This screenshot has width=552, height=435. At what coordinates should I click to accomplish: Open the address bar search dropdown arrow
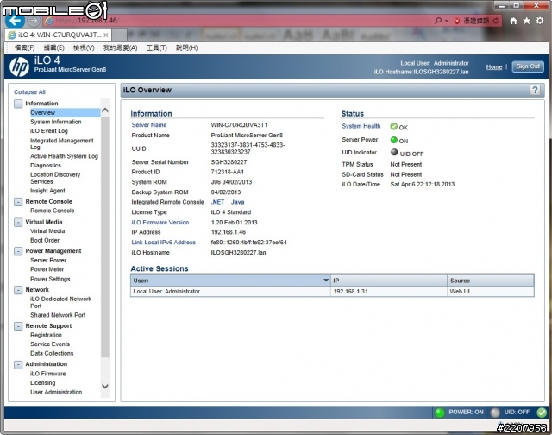(x=447, y=21)
